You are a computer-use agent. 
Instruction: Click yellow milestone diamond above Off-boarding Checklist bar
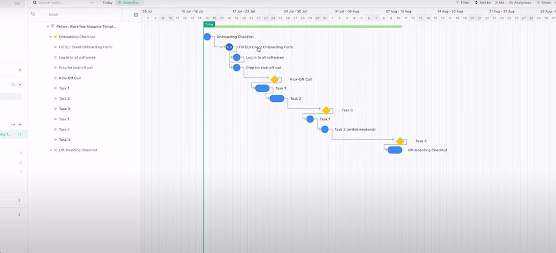click(x=400, y=141)
